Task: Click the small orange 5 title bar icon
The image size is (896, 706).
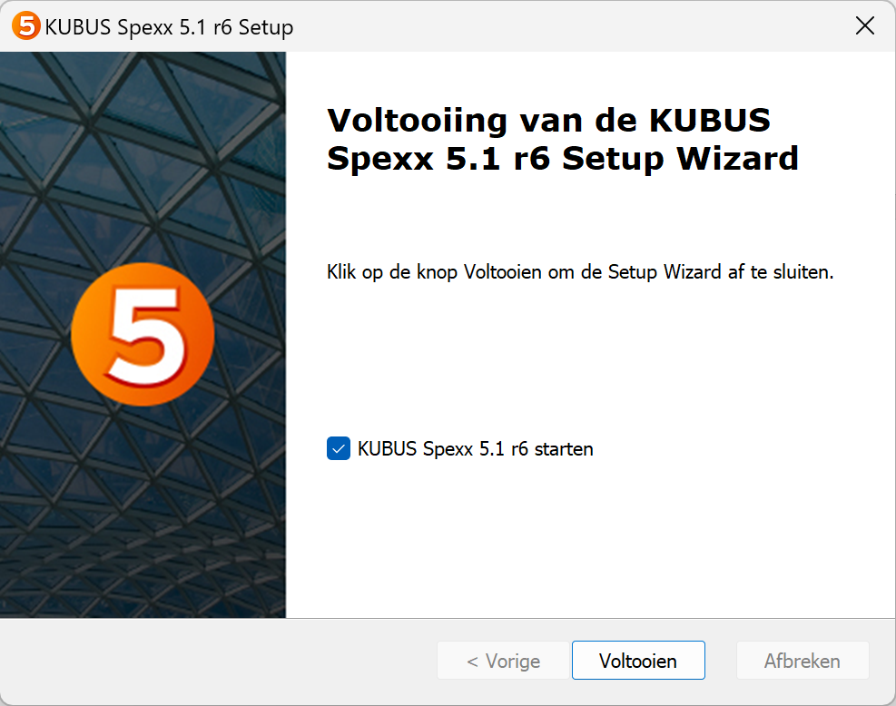Action: pyautogui.click(x=25, y=26)
